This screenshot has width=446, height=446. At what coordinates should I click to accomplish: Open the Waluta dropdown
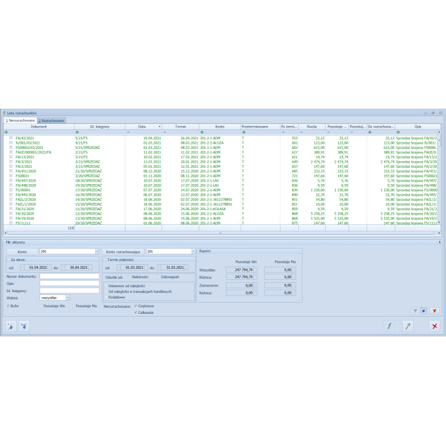[x=67, y=298]
